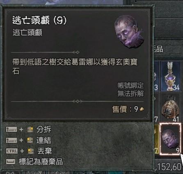Click the CTRL key icon next to 丟棄
Image resolution: width=183 pixels, height=174 pixels.
click(x=12, y=151)
